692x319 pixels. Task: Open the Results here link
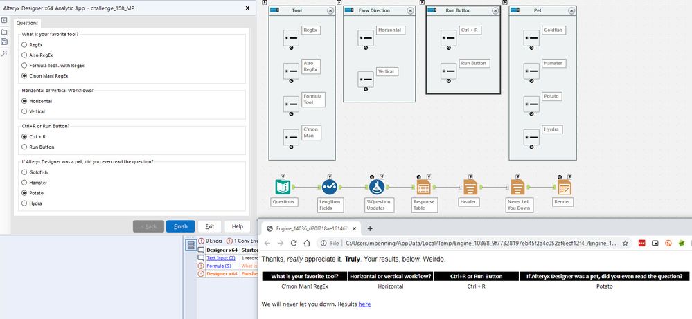364,304
